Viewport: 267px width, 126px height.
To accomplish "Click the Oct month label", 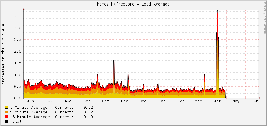I will (106, 101).
